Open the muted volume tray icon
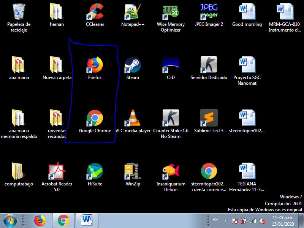The width and height of the screenshot is (304, 228). coord(262,221)
